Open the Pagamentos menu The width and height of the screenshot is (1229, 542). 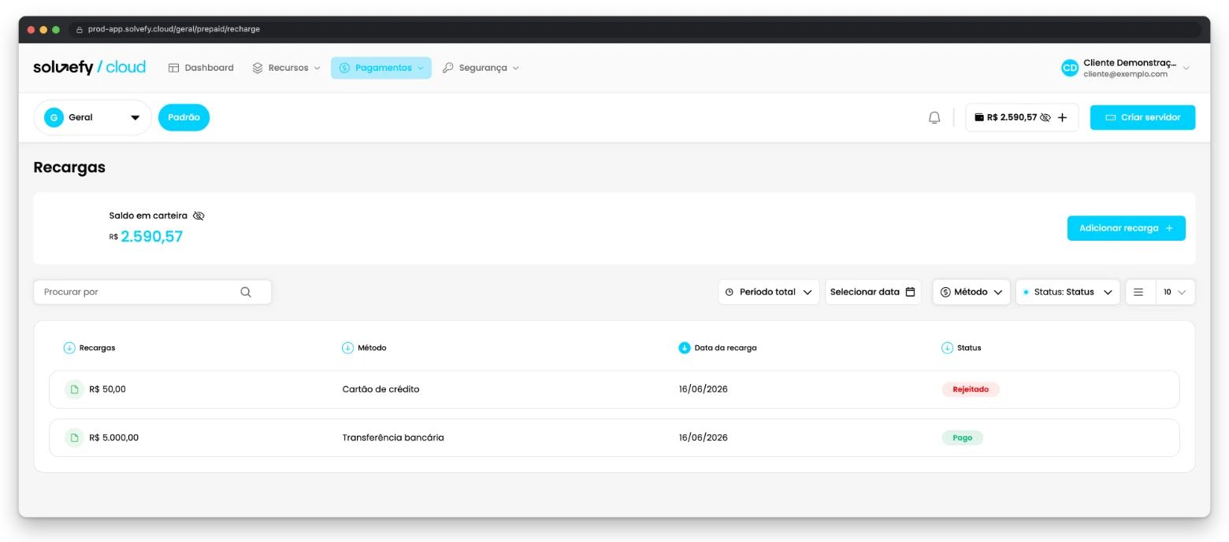click(x=381, y=68)
